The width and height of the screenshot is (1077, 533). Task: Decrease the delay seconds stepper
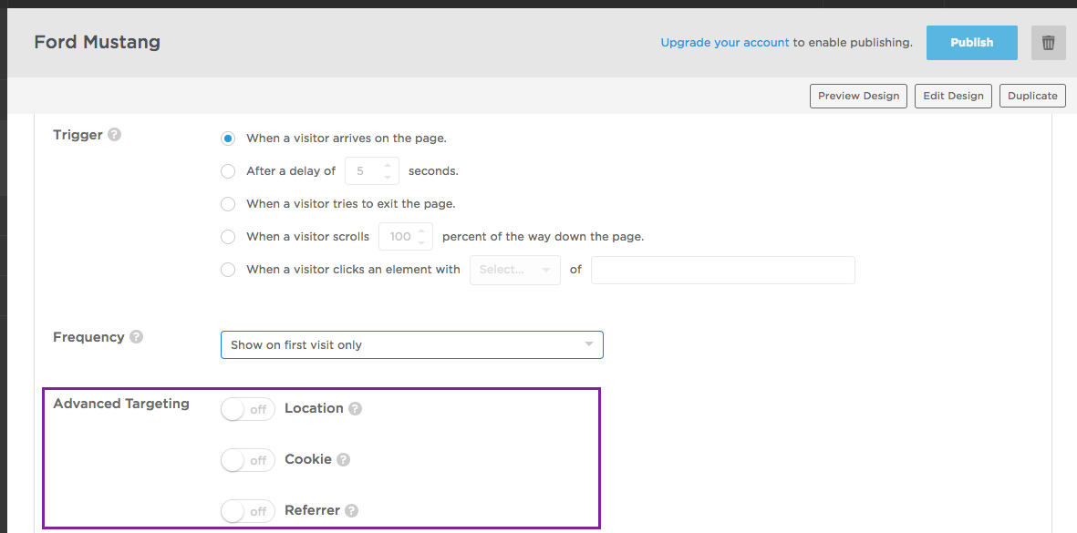click(388, 177)
